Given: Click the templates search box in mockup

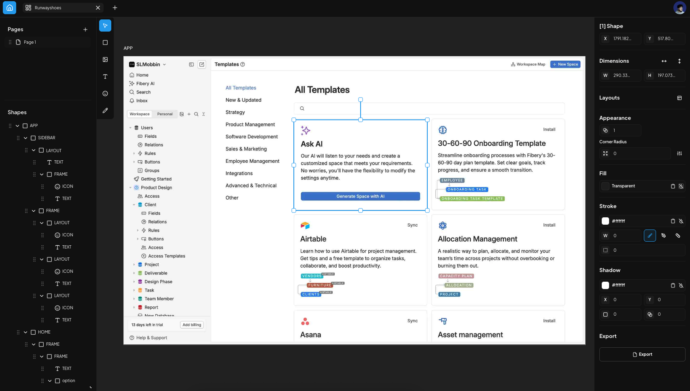Looking at the screenshot, I should coord(429,108).
